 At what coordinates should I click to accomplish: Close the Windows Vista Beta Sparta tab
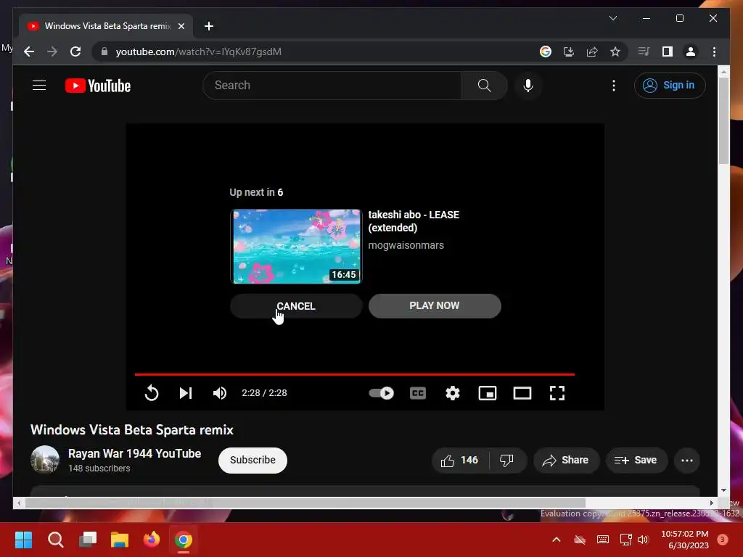[x=181, y=26]
